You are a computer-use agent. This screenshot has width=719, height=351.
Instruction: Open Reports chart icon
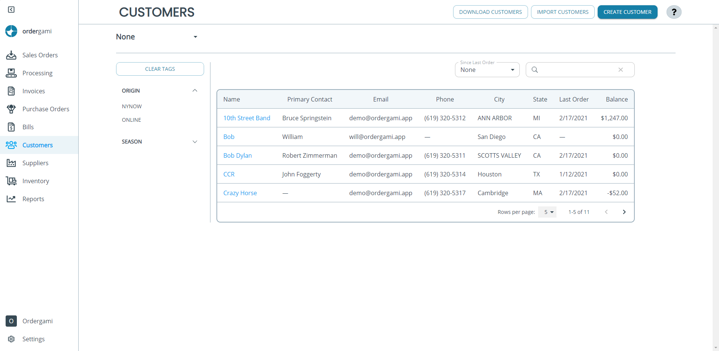(11, 199)
